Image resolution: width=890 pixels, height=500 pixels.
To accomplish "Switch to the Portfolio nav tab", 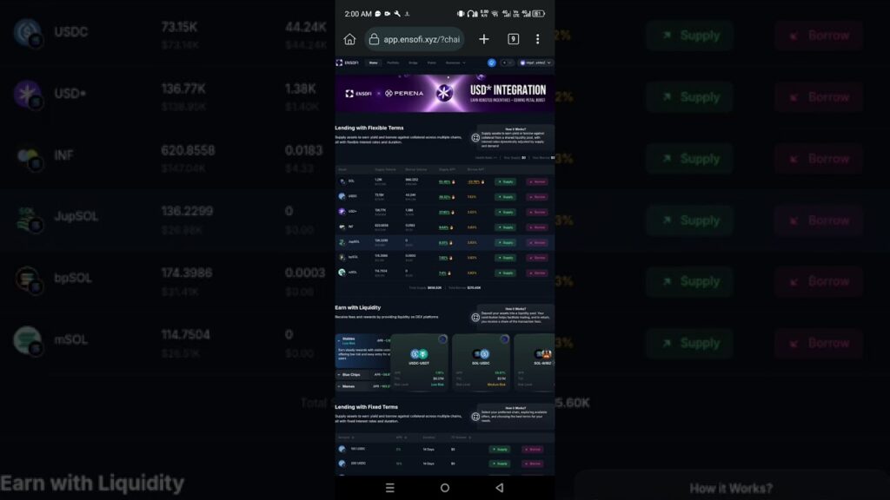I will (x=393, y=62).
